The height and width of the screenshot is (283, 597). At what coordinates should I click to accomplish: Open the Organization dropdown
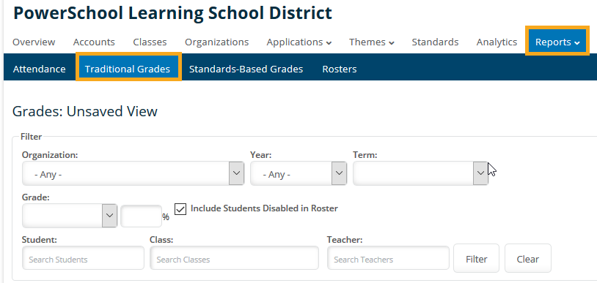click(133, 173)
